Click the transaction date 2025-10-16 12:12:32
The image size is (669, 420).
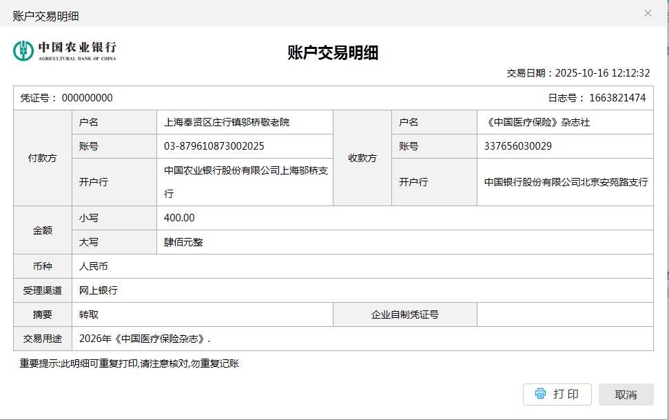point(602,73)
